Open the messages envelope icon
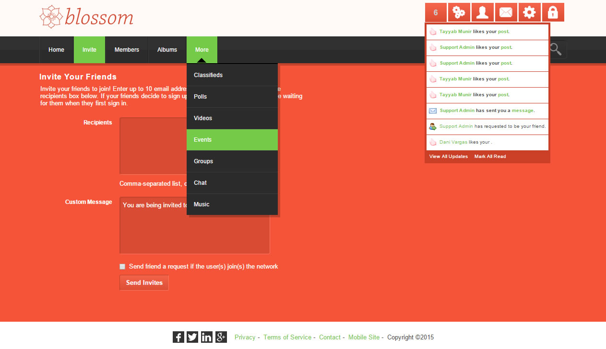This screenshot has width=606, height=349. (x=506, y=12)
